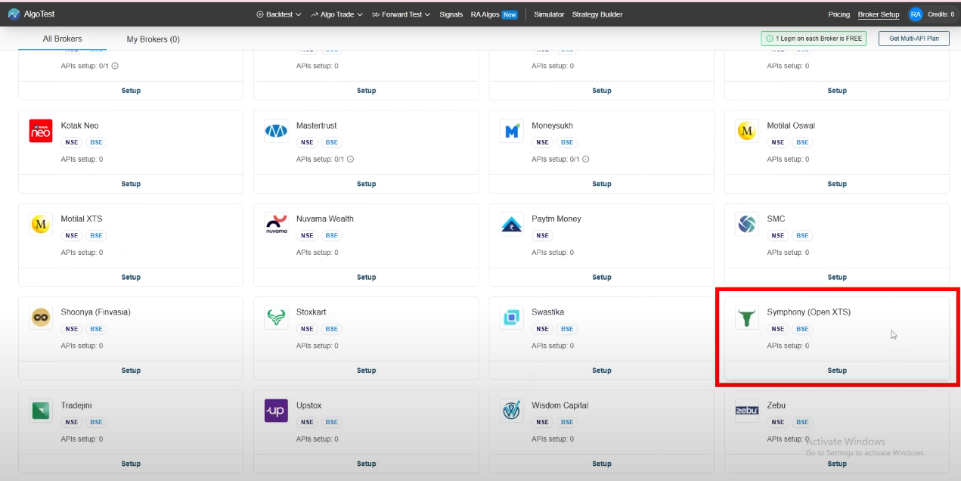Click info icon next to Mastertrust APIs setup
The width and height of the screenshot is (961, 481).
(350, 160)
